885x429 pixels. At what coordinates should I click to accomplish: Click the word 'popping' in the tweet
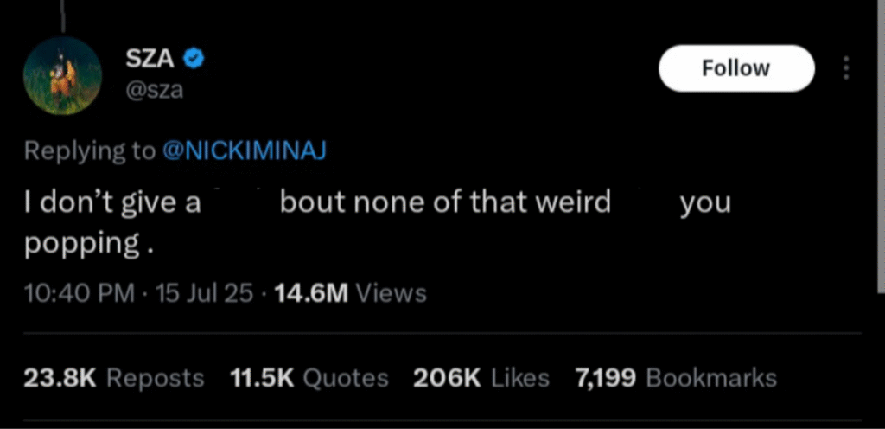81,243
